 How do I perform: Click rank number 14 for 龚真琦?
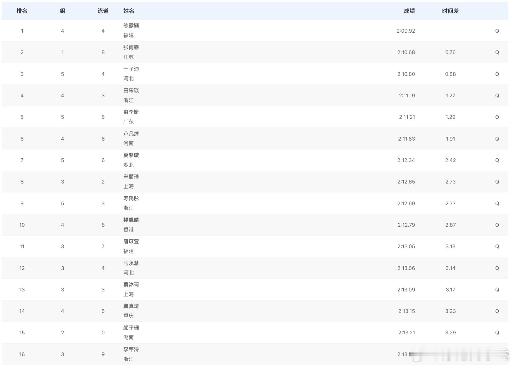22,311
